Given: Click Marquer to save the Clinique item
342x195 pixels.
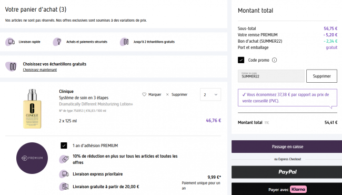Looking at the screenshot, I should 155,94.
